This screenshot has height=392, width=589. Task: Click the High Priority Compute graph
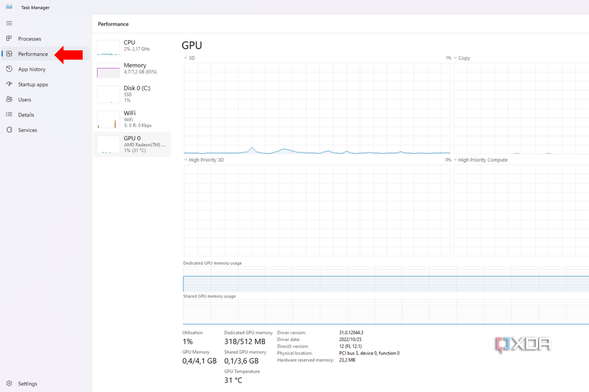tap(521, 211)
